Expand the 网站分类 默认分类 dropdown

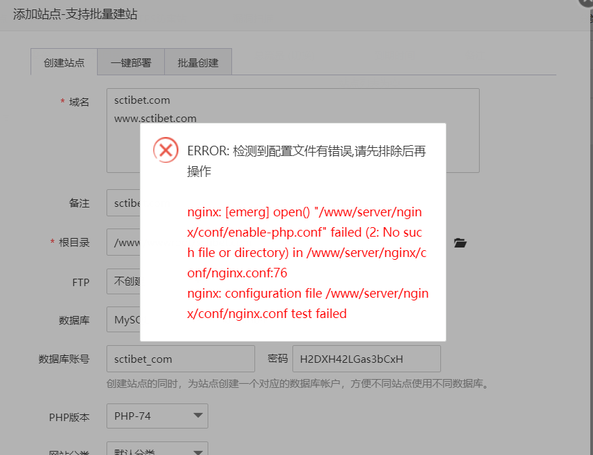coord(157,449)
